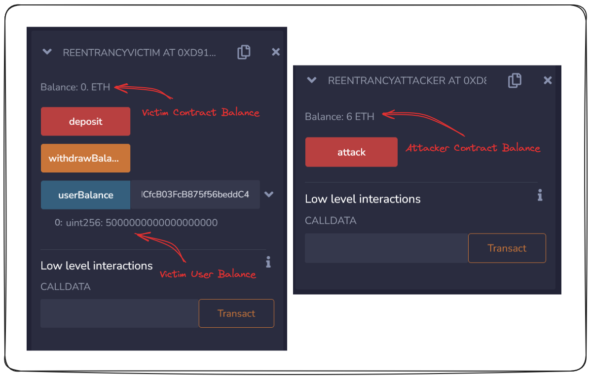Query the userBalance function

(85, 195)
